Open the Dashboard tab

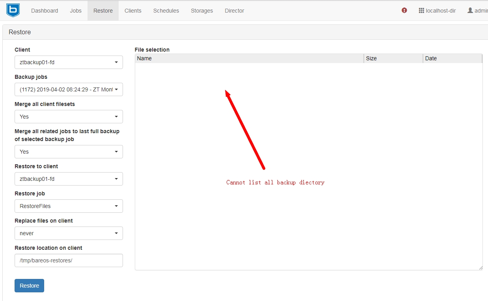[x=45, y=11]
